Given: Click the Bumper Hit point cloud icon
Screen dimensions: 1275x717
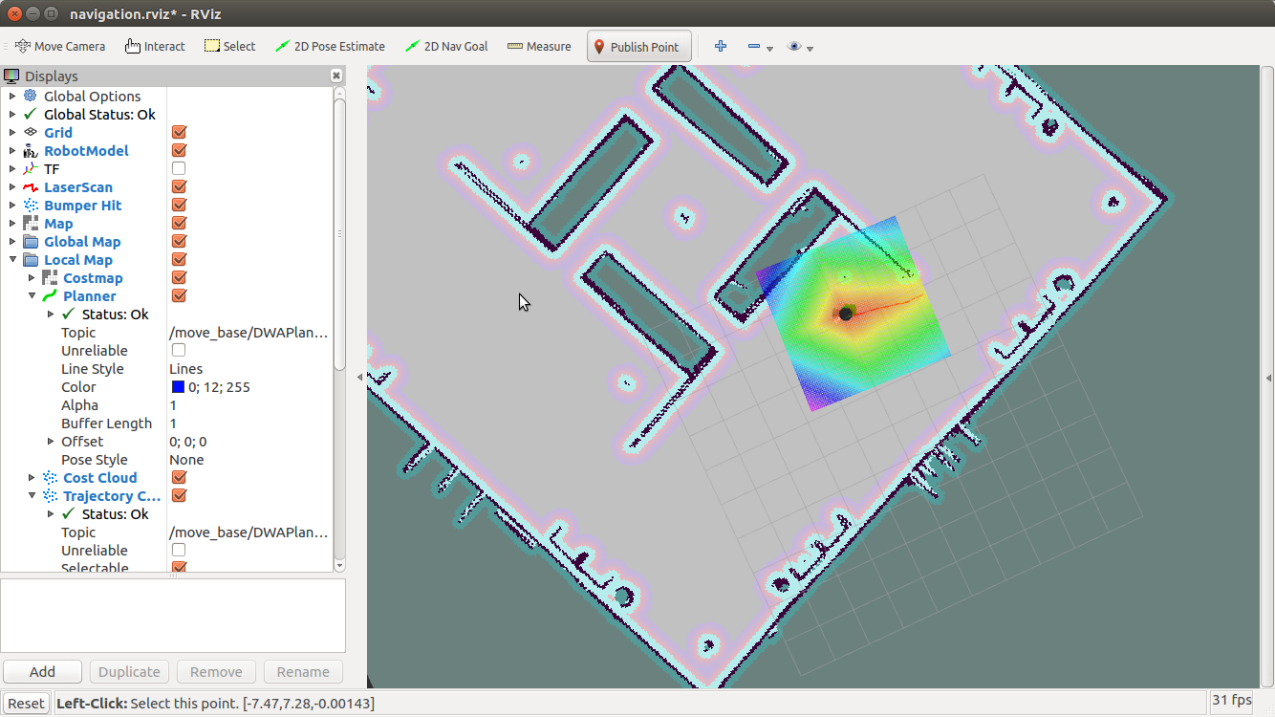Looking at the screenshot, I should tap(31, 205).
